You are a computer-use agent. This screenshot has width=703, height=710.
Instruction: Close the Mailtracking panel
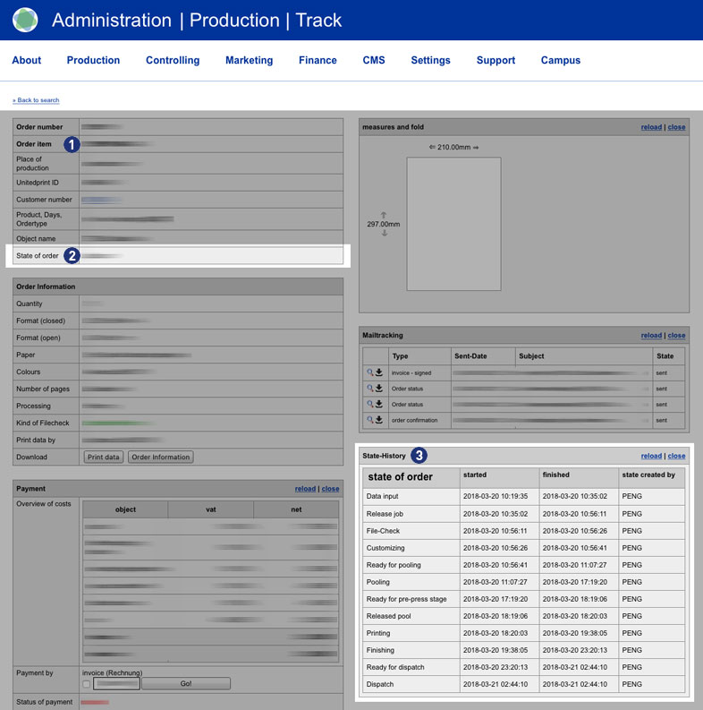[x=676, y=336]
